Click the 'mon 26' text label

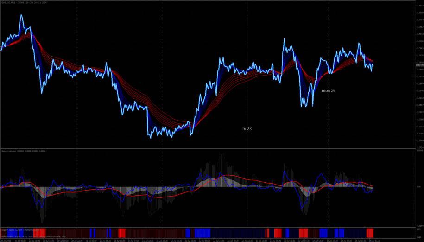328,90
